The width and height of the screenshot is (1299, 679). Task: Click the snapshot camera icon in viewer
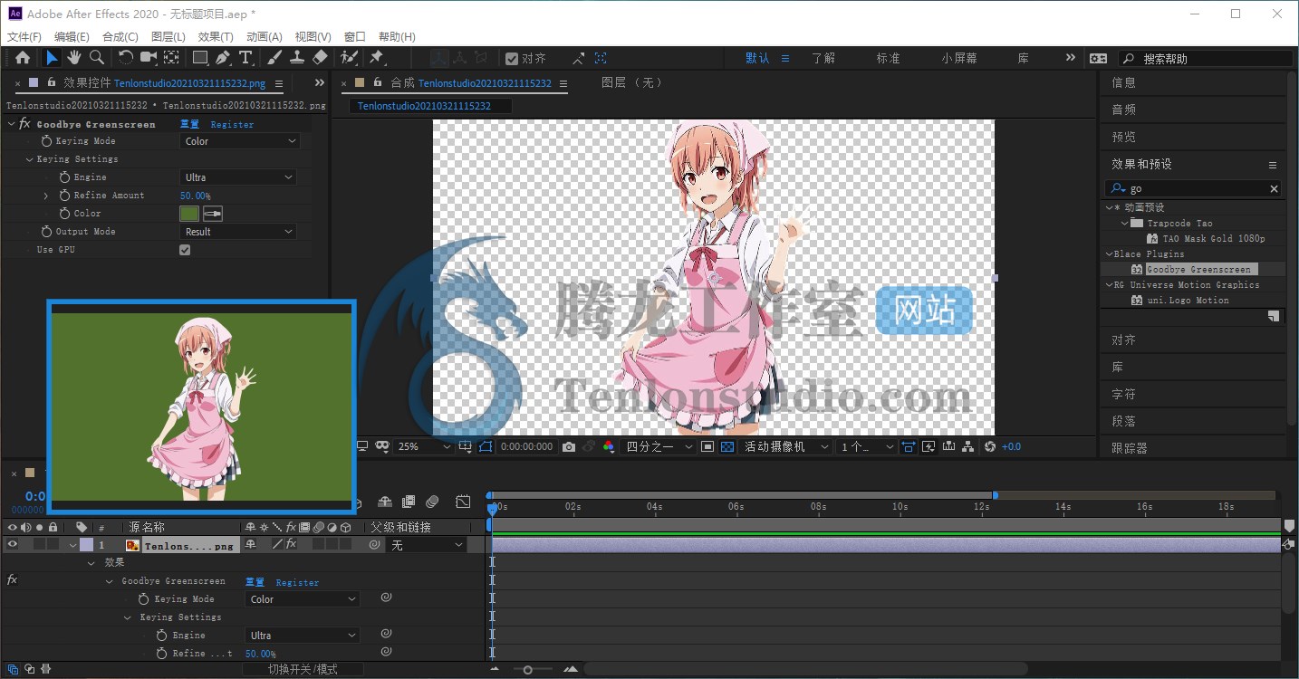click(569, 446)
